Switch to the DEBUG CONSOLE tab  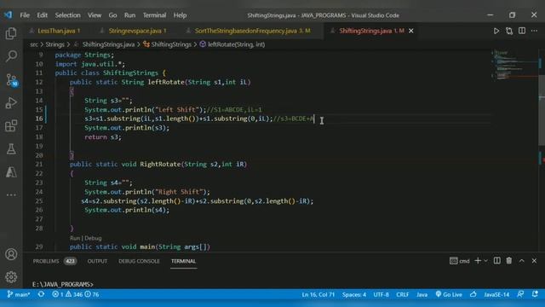139,261
